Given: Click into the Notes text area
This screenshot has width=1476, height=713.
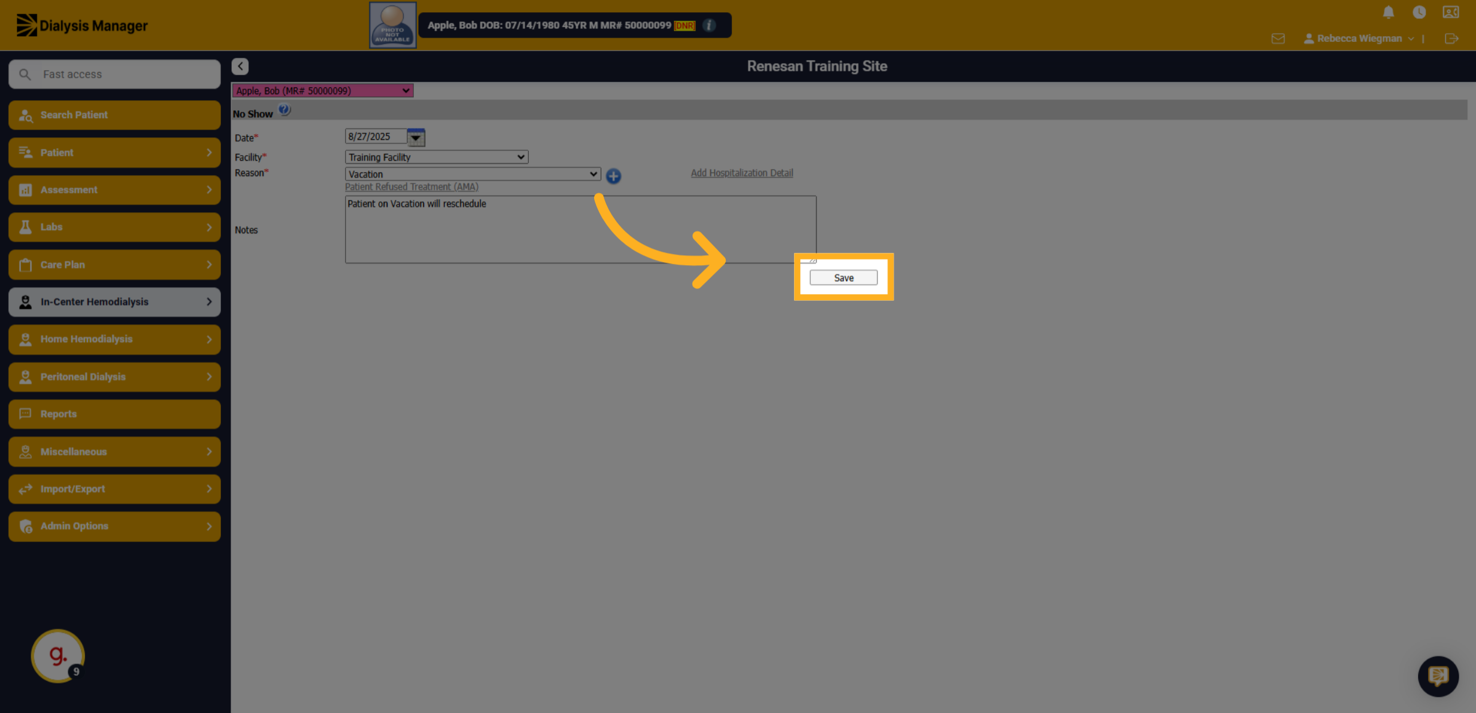Looking at the screenshot, I should click(581, 229).
